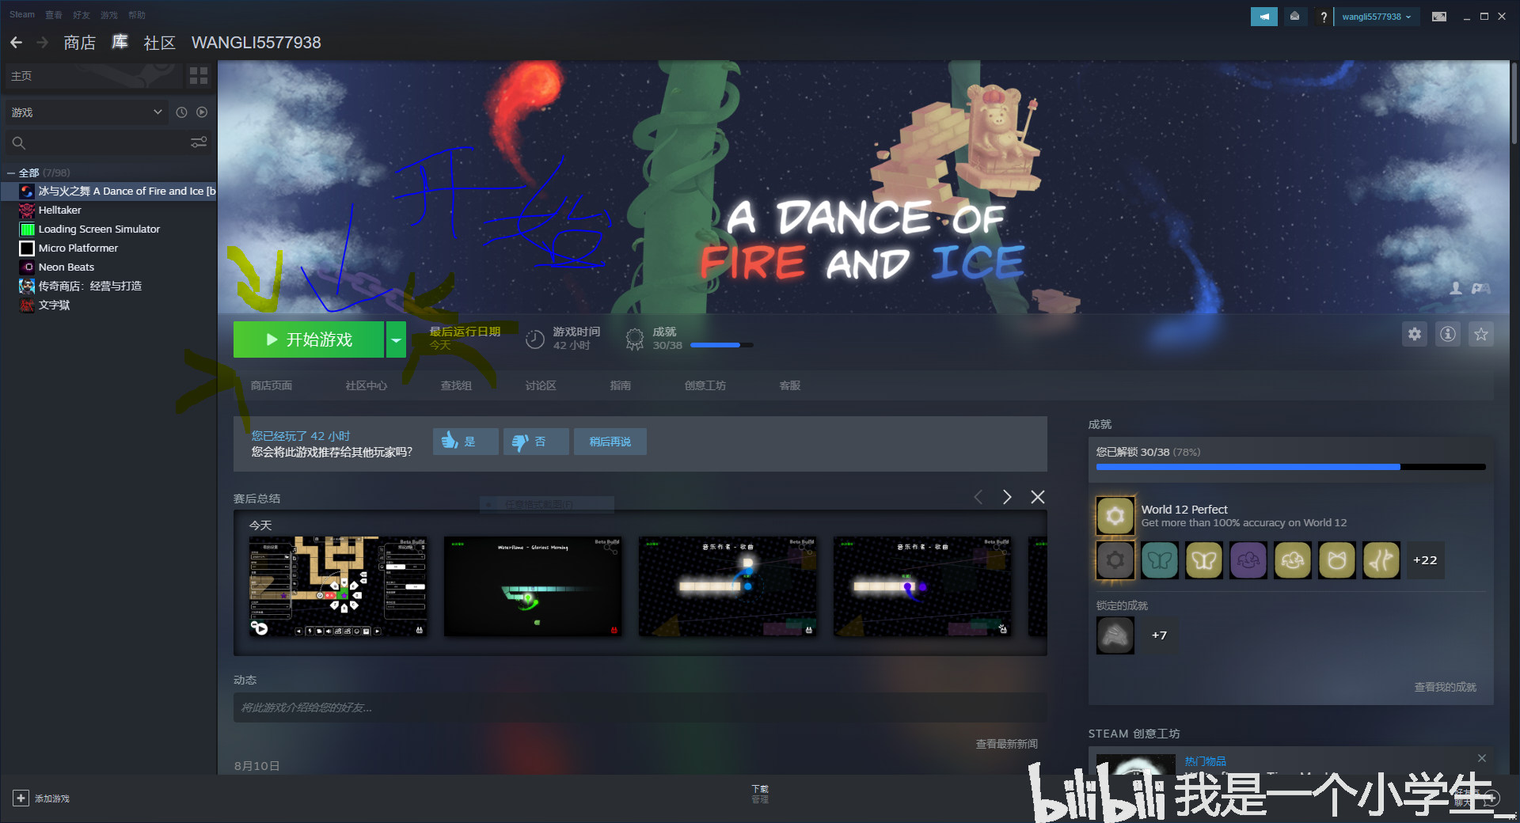Open game settings gear icon

[x=1415, y=334]
